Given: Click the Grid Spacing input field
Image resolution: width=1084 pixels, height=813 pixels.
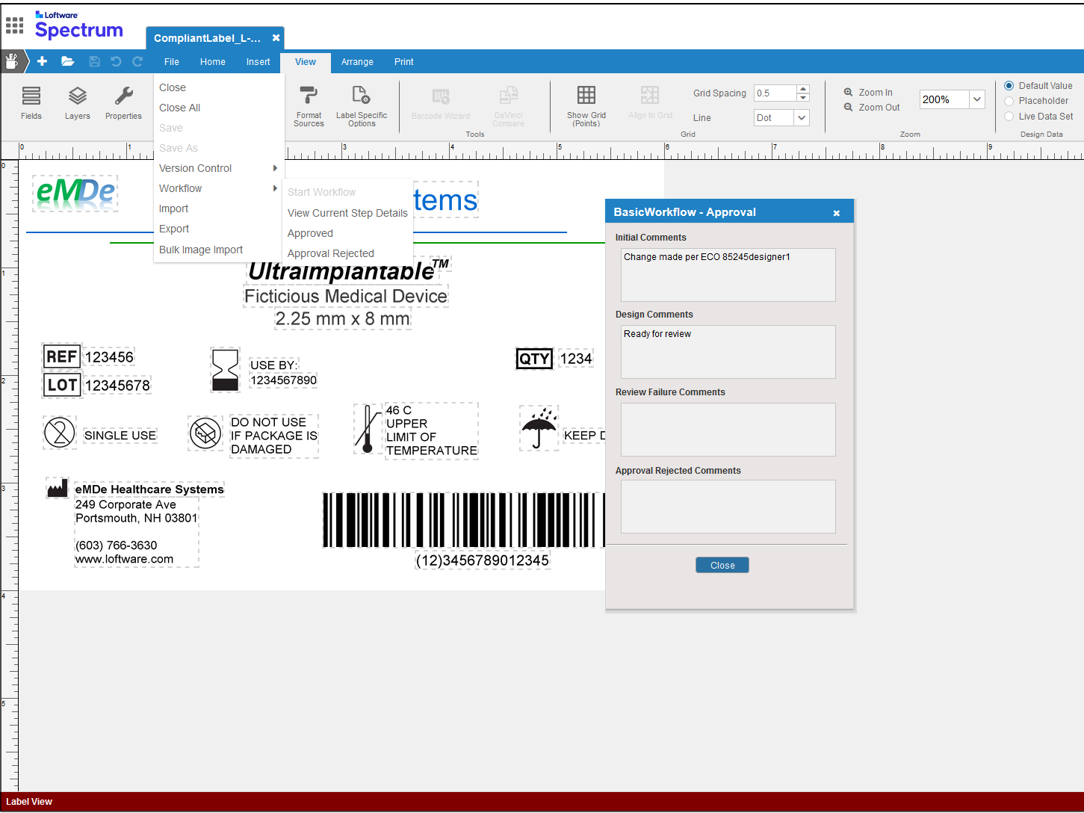Looking at the screenshot, I should coord(775,93).
